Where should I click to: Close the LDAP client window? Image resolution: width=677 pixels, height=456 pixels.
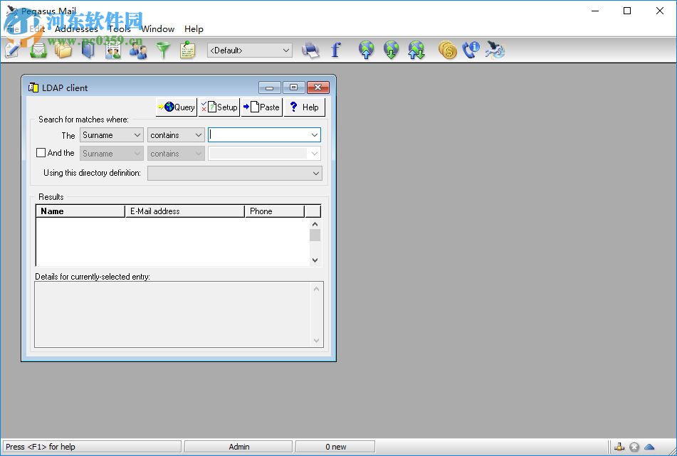[x=318, y=88]
